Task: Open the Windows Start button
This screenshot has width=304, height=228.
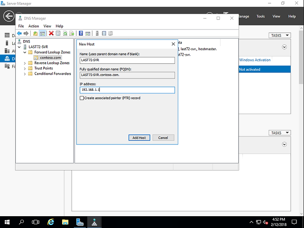Action: tap(7, 222)
